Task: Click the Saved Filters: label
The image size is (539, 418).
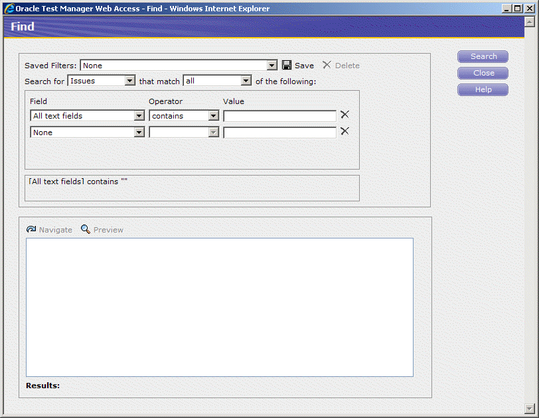Action: point(50,66)
